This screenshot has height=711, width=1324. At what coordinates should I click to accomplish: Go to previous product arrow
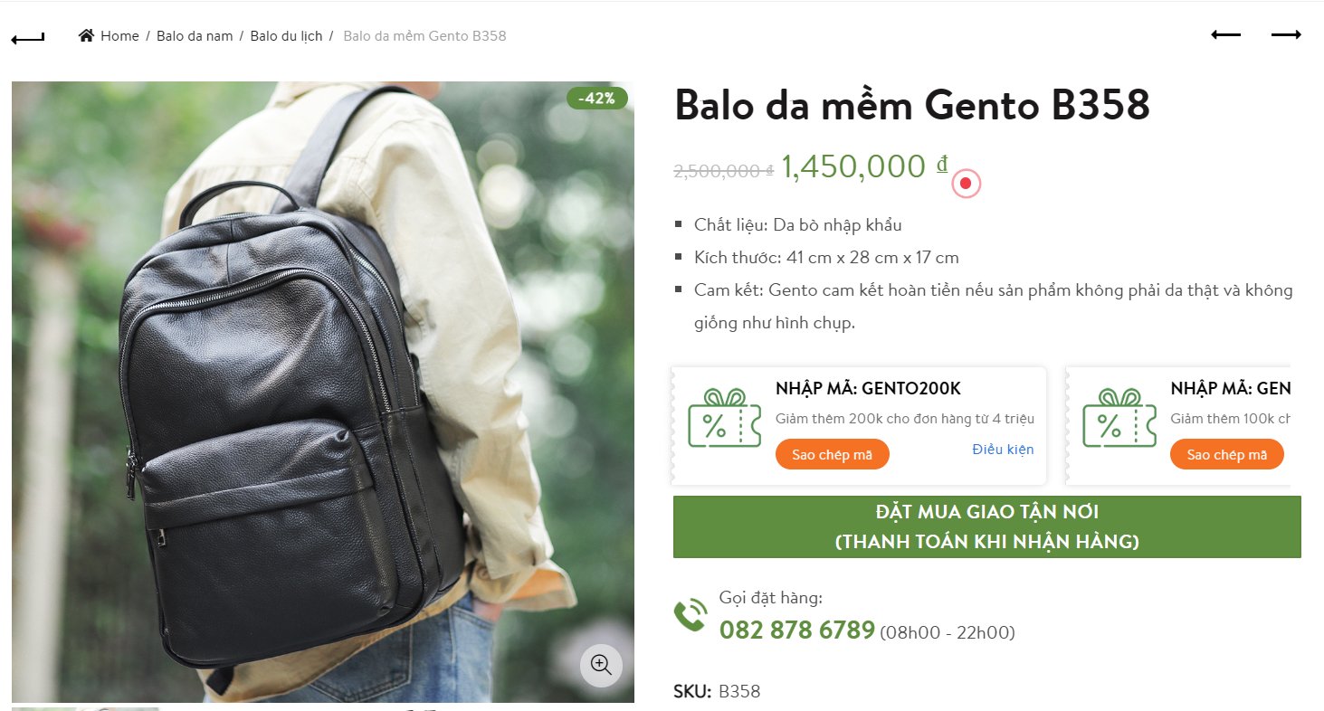pos(1226,34)
